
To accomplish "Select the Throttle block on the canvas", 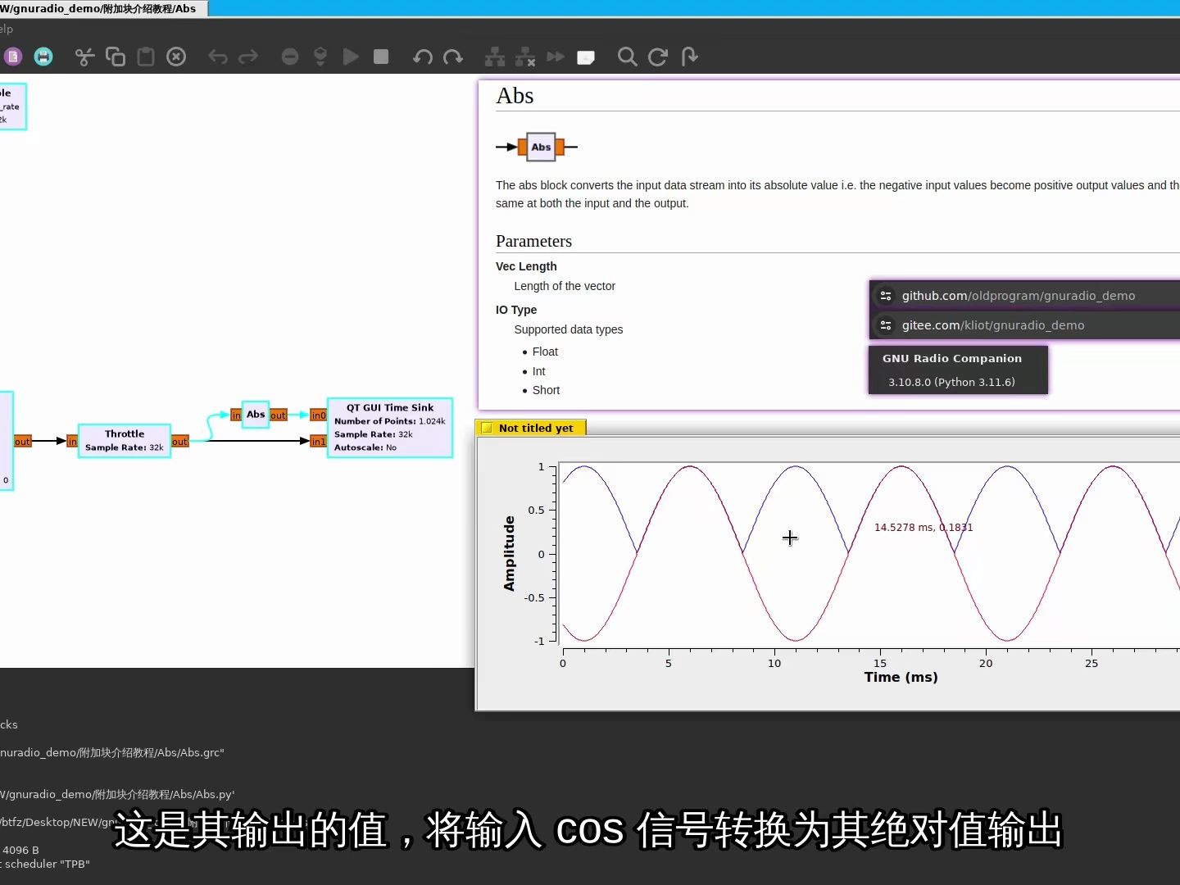I will coord(123,440).
